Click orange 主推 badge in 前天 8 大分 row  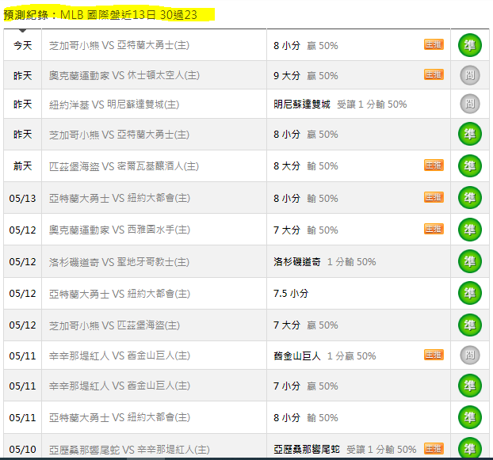pos(434,165)
